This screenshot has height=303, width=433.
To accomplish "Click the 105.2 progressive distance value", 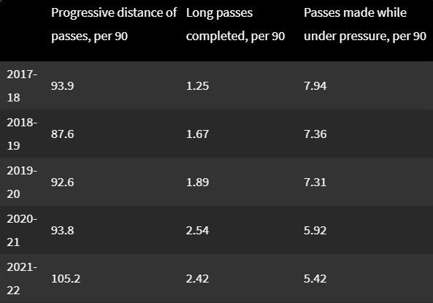I will (66, 278).
